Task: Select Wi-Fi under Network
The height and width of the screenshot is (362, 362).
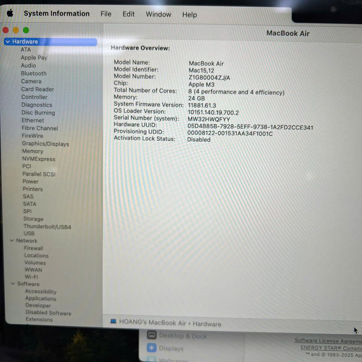Action: [31, 276]
